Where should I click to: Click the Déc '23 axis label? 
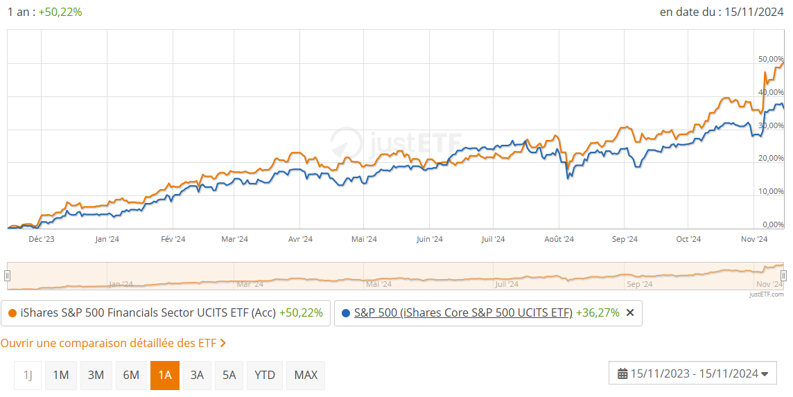click(x=42, y=239)
